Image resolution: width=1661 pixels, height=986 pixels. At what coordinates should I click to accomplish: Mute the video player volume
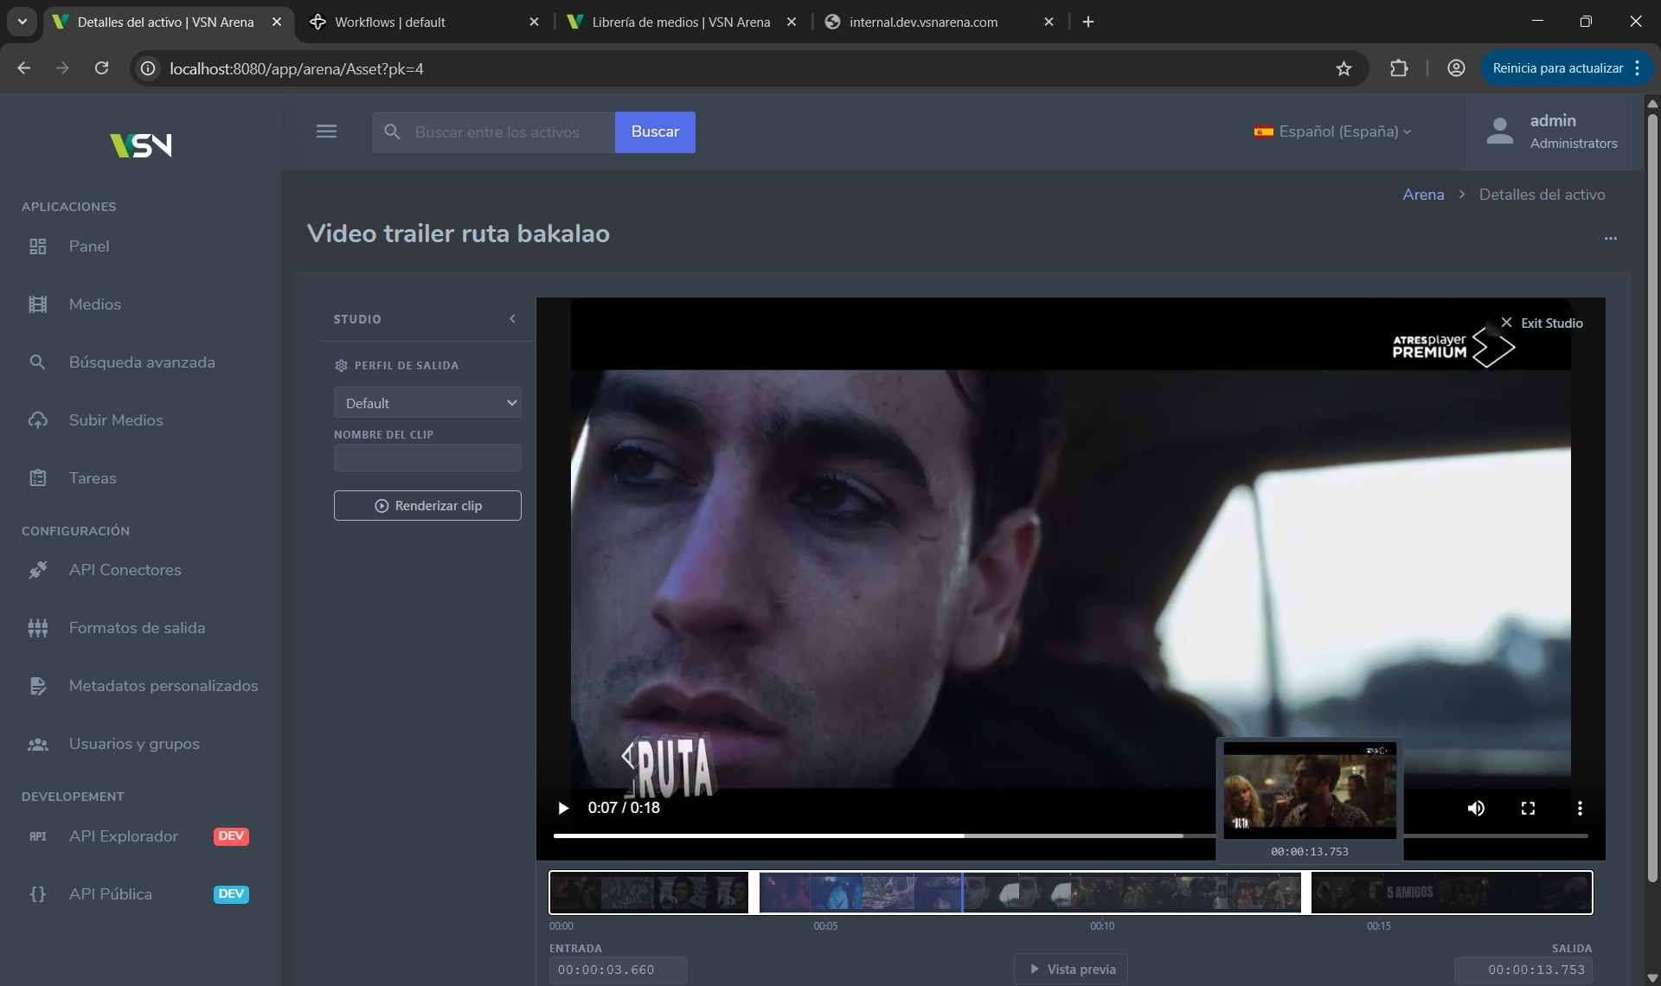[1476, 808]
